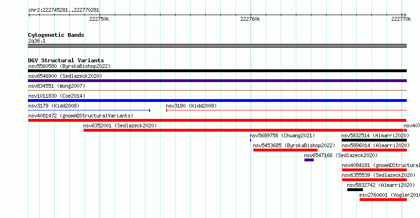Click the red nsv4084181 variant bar

(375, 170)
